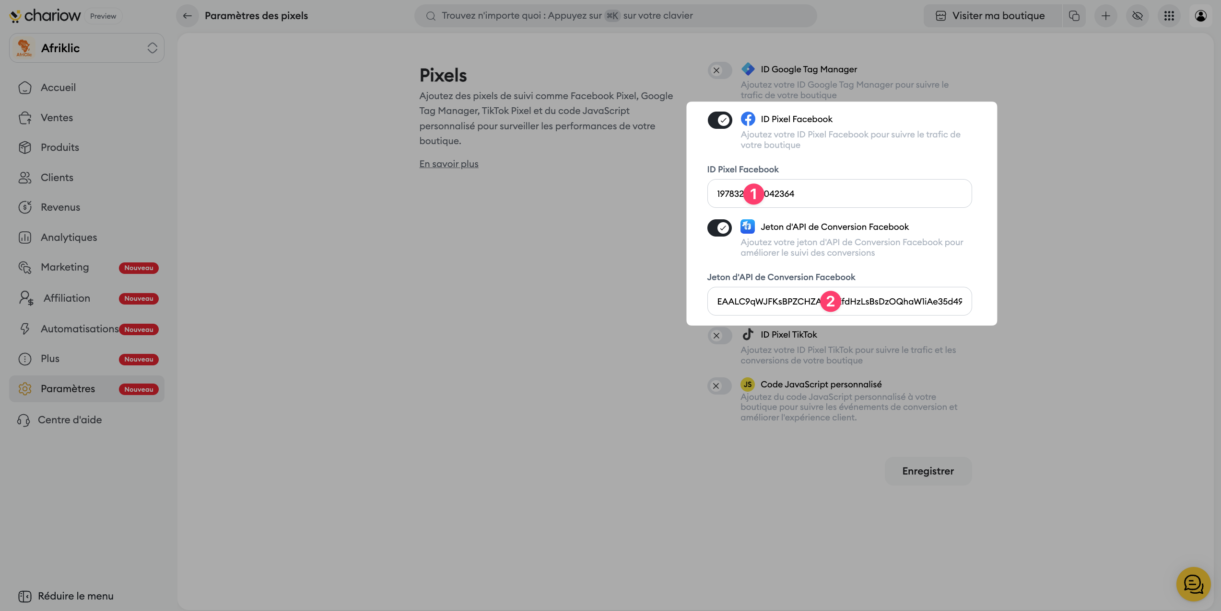Turn off Jeton d'API de Conversion toggle

(719, 227)
